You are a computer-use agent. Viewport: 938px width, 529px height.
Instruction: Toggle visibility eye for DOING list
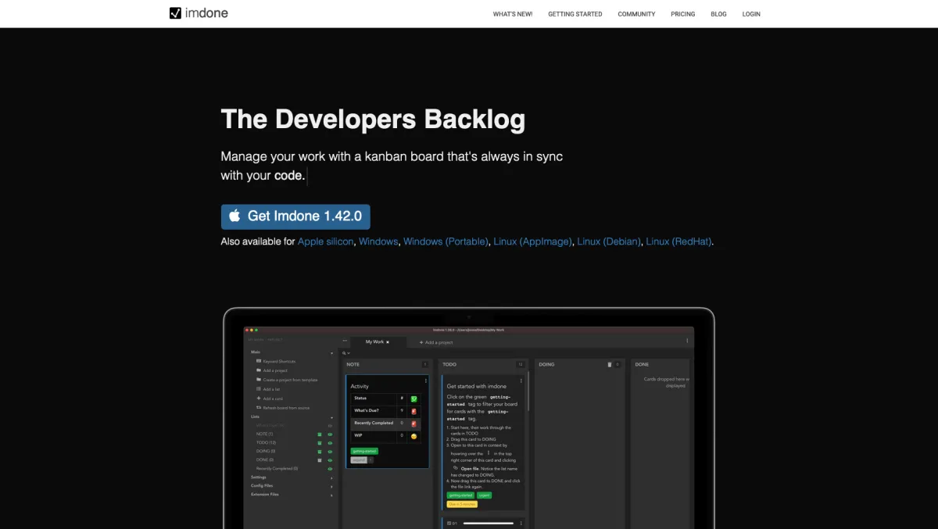pos(330,452)
